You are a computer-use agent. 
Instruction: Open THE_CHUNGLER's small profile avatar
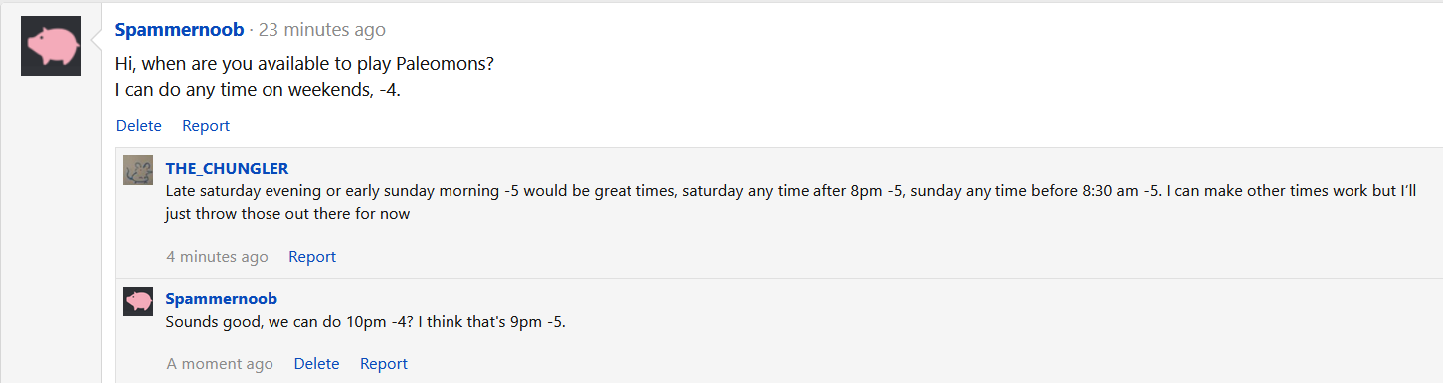coord(138,170)
